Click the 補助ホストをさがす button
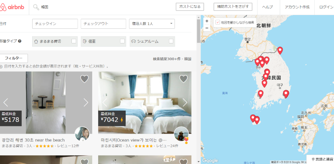The height and width of the screenshot is (164, 334). click(233, 7)
